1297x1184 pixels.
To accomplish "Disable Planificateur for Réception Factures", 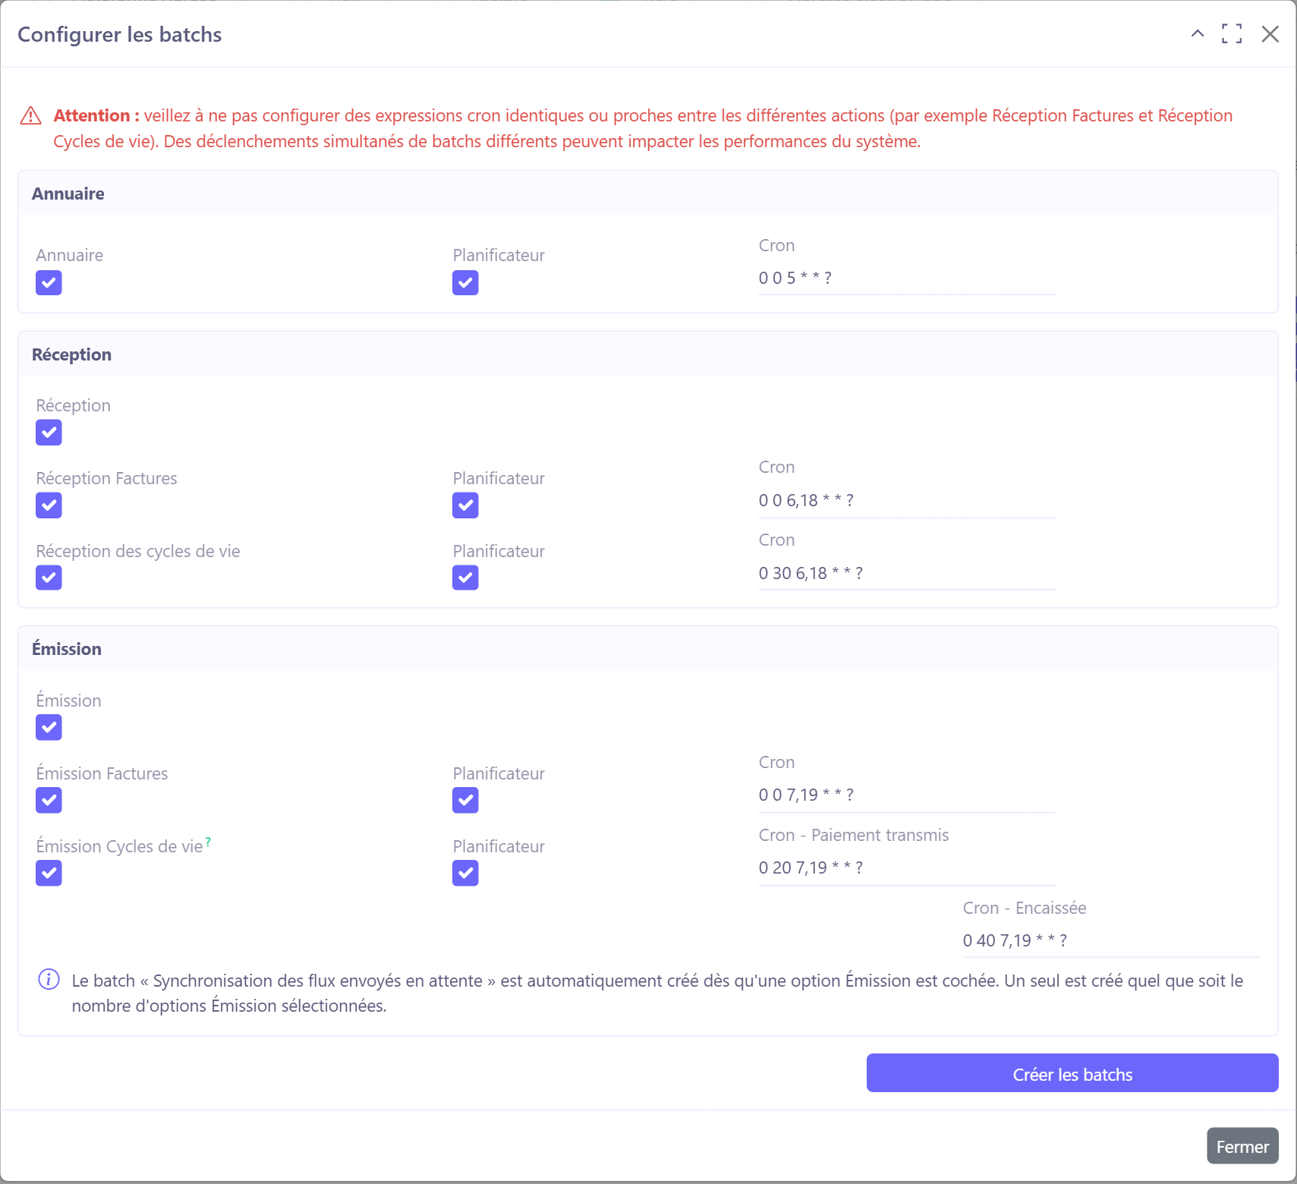I will tap(465, 505).
